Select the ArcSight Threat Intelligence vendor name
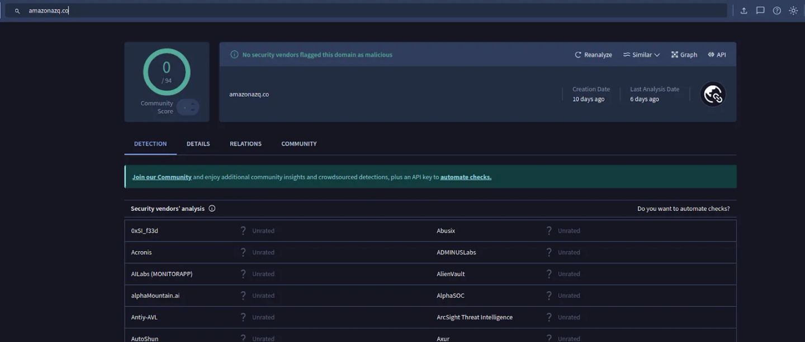 click(x=475, y=317)
